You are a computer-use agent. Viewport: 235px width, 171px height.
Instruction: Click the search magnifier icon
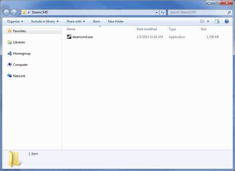click(229, 12)
